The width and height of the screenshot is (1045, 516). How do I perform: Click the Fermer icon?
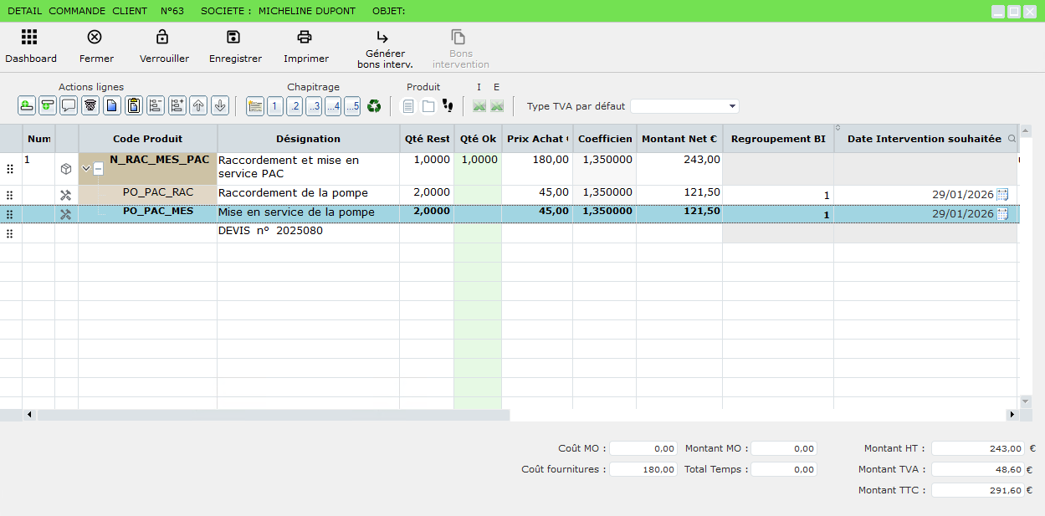[95, 38]
